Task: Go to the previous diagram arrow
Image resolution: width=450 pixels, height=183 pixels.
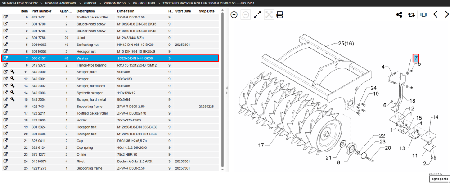Action: point(435,14)
